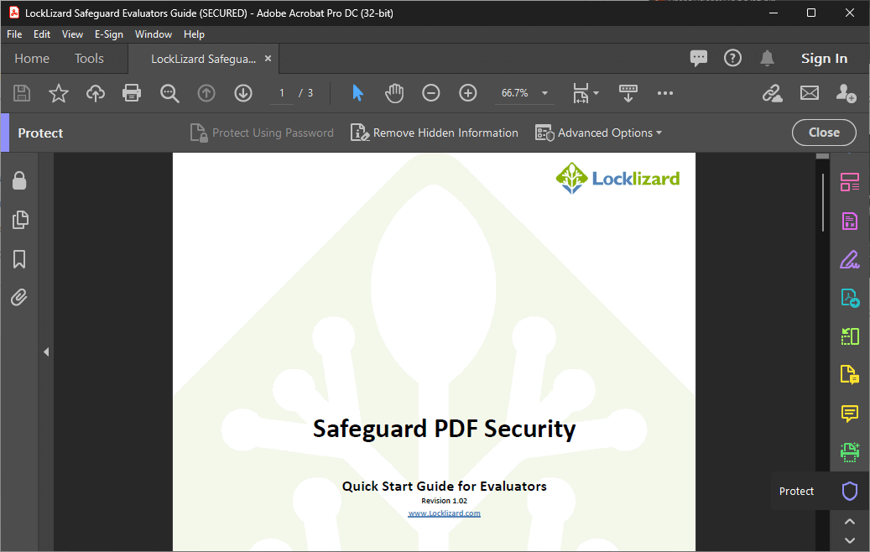The width and height of the screenshot is (870, 552).
Task: Switch to the Tools tab
Action: click(89, 58)
